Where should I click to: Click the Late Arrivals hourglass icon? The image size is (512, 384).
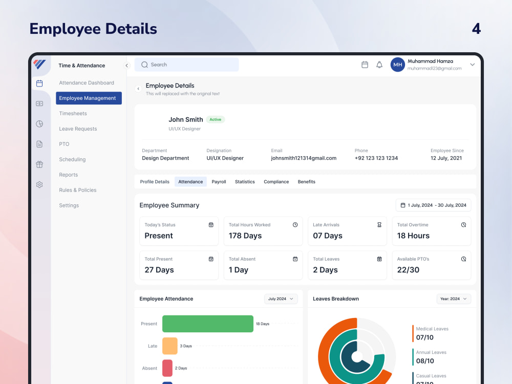point(379,225)
